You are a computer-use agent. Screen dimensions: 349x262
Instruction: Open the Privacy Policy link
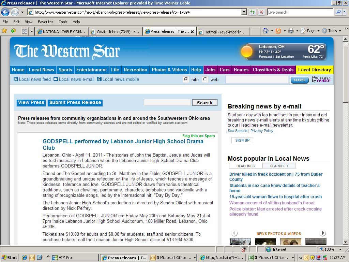(262, 131)
